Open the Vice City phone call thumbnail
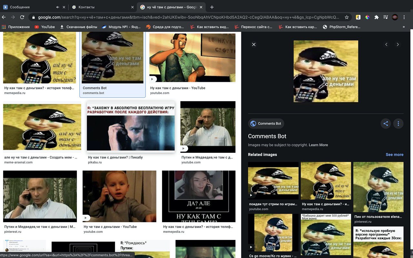This screenshot has width=413, height=258. pos(192,58)
